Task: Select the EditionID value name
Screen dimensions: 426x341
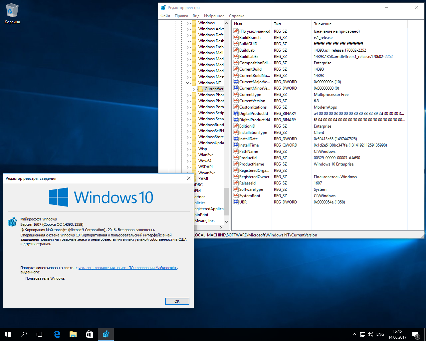Action: click(247, 126)
